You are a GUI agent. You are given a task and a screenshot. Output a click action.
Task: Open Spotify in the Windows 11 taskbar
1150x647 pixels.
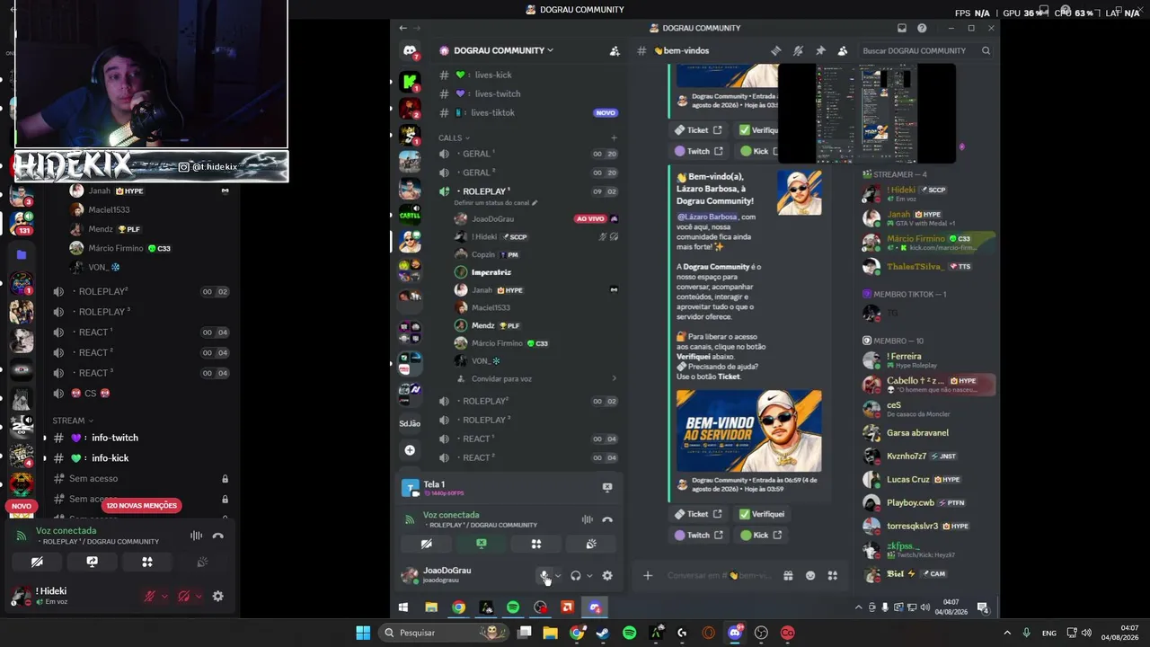pyautogui.click(x=629, y=633)
